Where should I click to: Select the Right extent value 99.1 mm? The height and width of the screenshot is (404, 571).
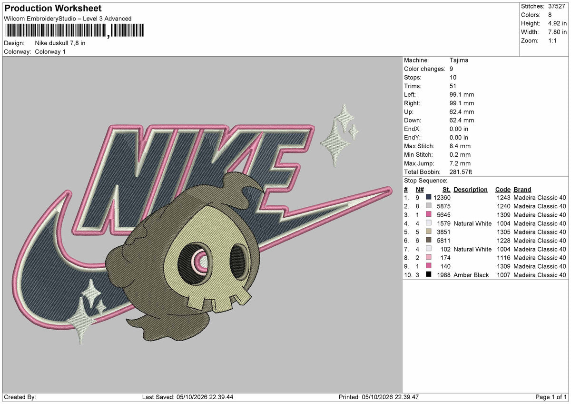tap(462, 103)
